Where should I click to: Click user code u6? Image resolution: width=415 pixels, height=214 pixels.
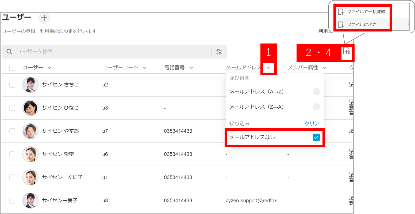tap(105, 154)
